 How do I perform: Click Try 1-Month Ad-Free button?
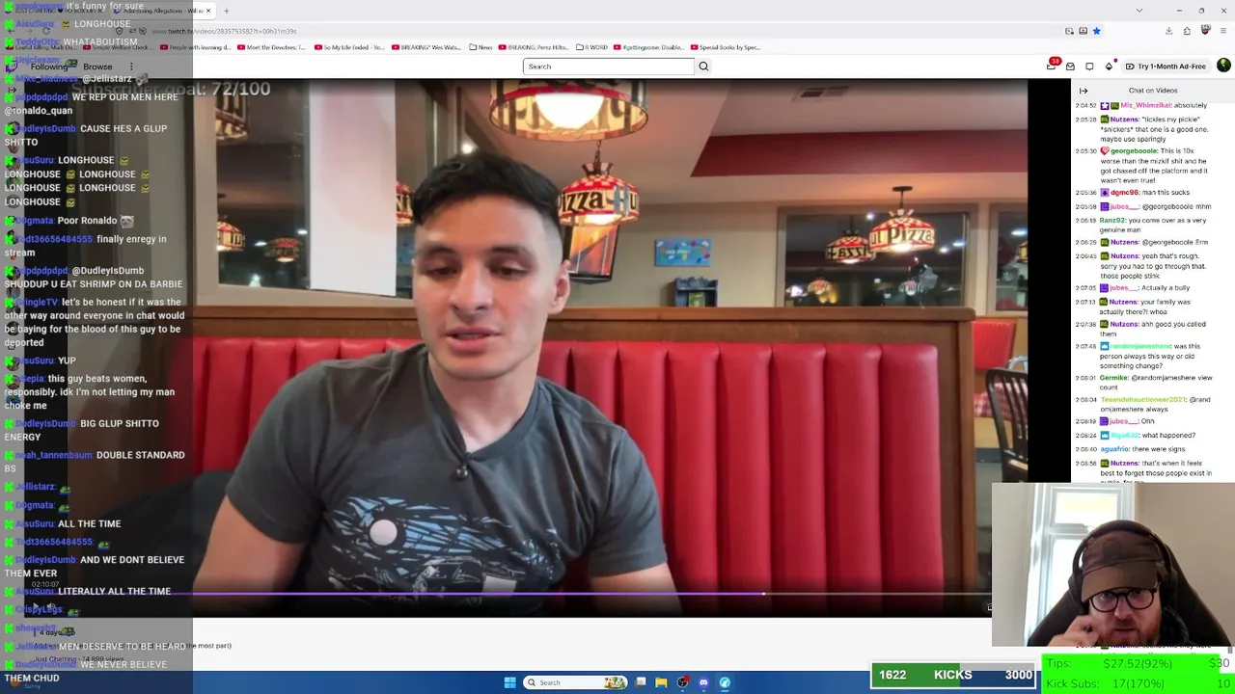tap(1166, 67)
